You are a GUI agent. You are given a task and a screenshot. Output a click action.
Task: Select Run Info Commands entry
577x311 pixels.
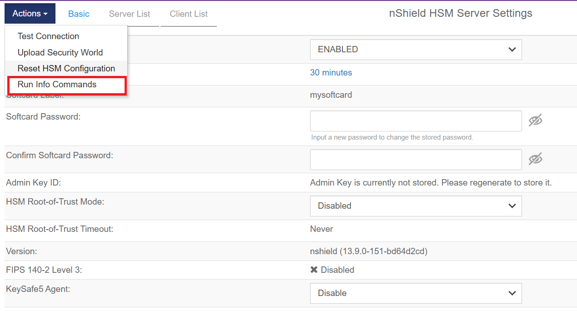coord(57,85)
